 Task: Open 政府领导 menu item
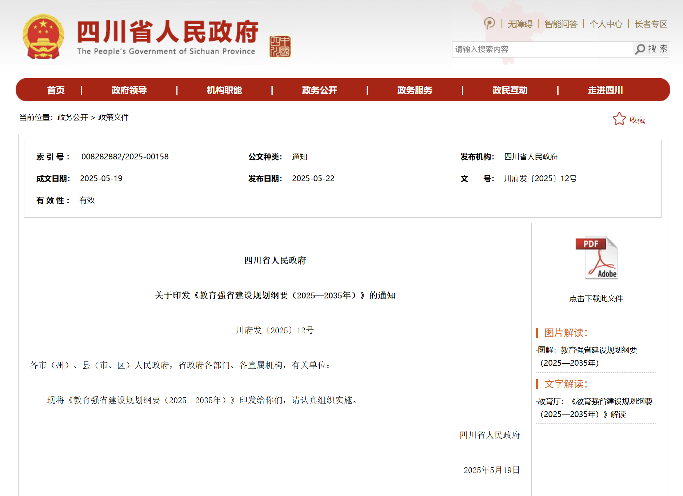coord(129,90)
